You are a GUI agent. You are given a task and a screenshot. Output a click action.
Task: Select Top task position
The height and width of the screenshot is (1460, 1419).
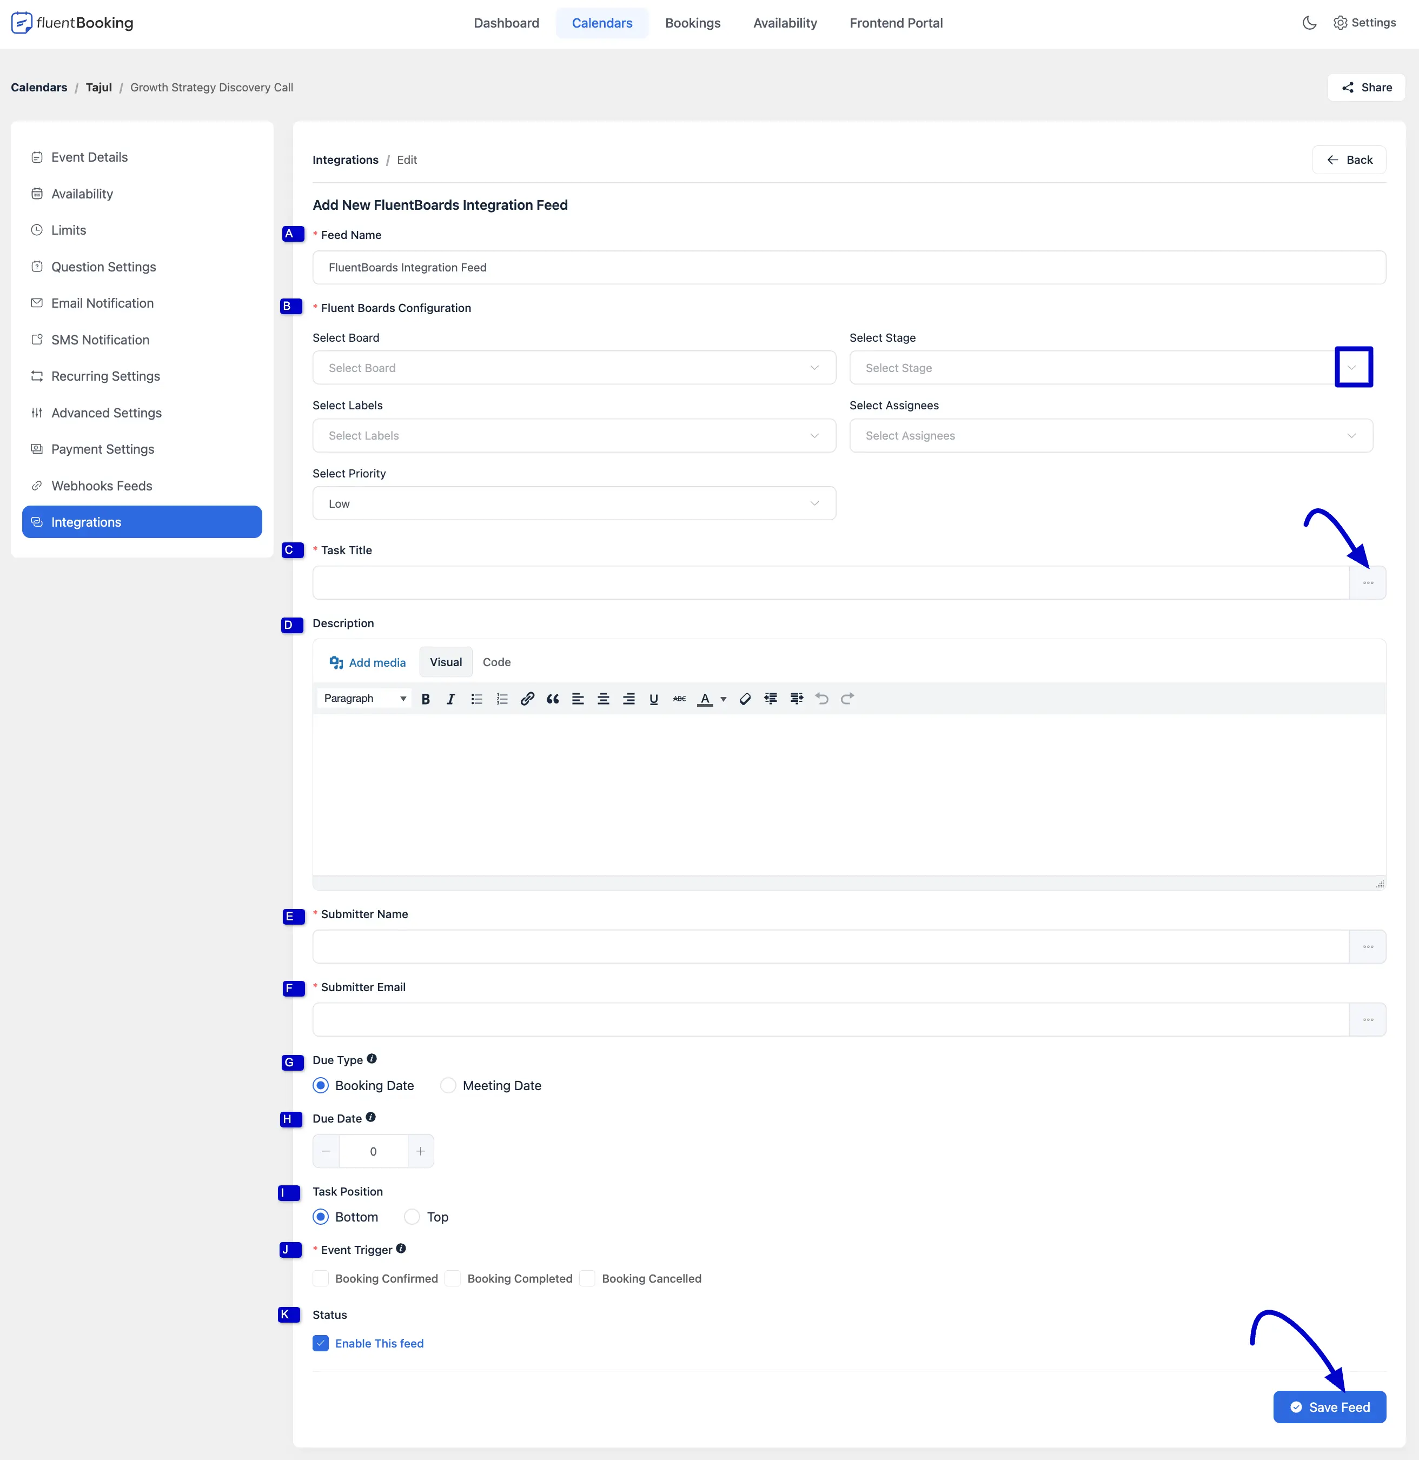(x=412, y=1216)
